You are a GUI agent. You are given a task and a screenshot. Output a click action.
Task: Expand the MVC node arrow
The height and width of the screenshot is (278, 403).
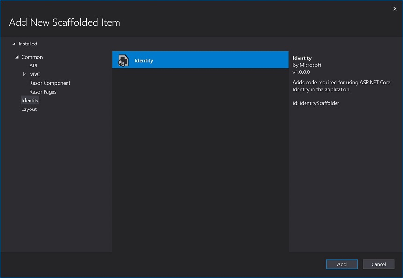coord(24,74)
